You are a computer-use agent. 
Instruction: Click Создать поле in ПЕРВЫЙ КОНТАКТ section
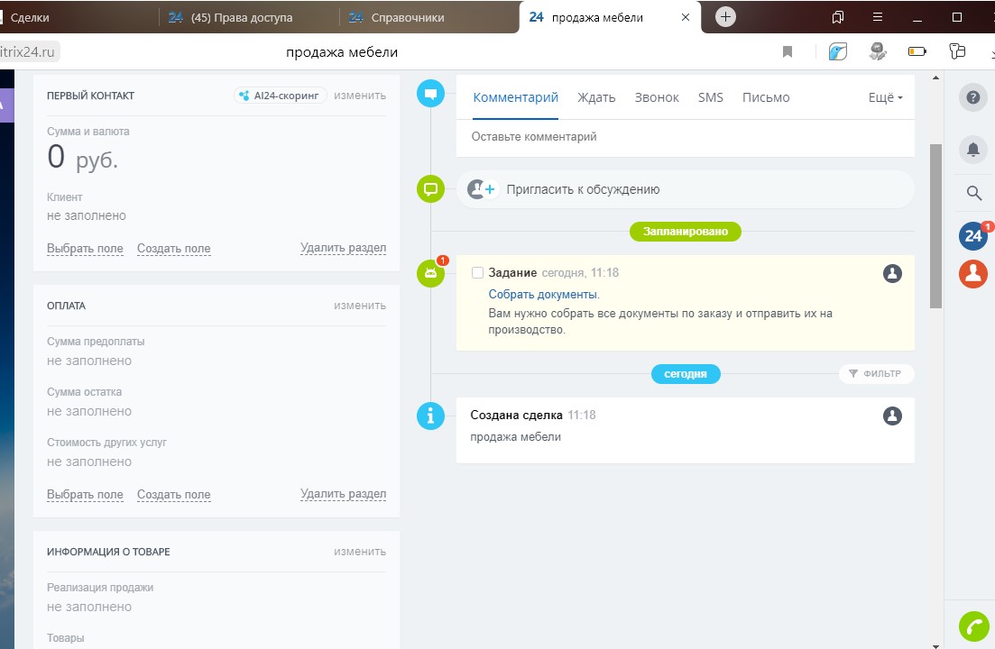tap(174, 249)
